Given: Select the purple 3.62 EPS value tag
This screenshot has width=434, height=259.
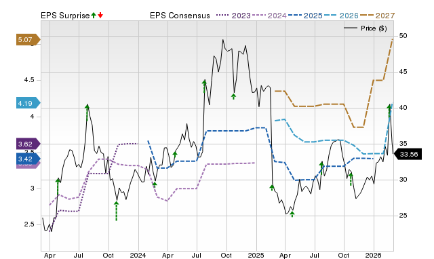Looking at the screenshot, I should pos(28,144).
